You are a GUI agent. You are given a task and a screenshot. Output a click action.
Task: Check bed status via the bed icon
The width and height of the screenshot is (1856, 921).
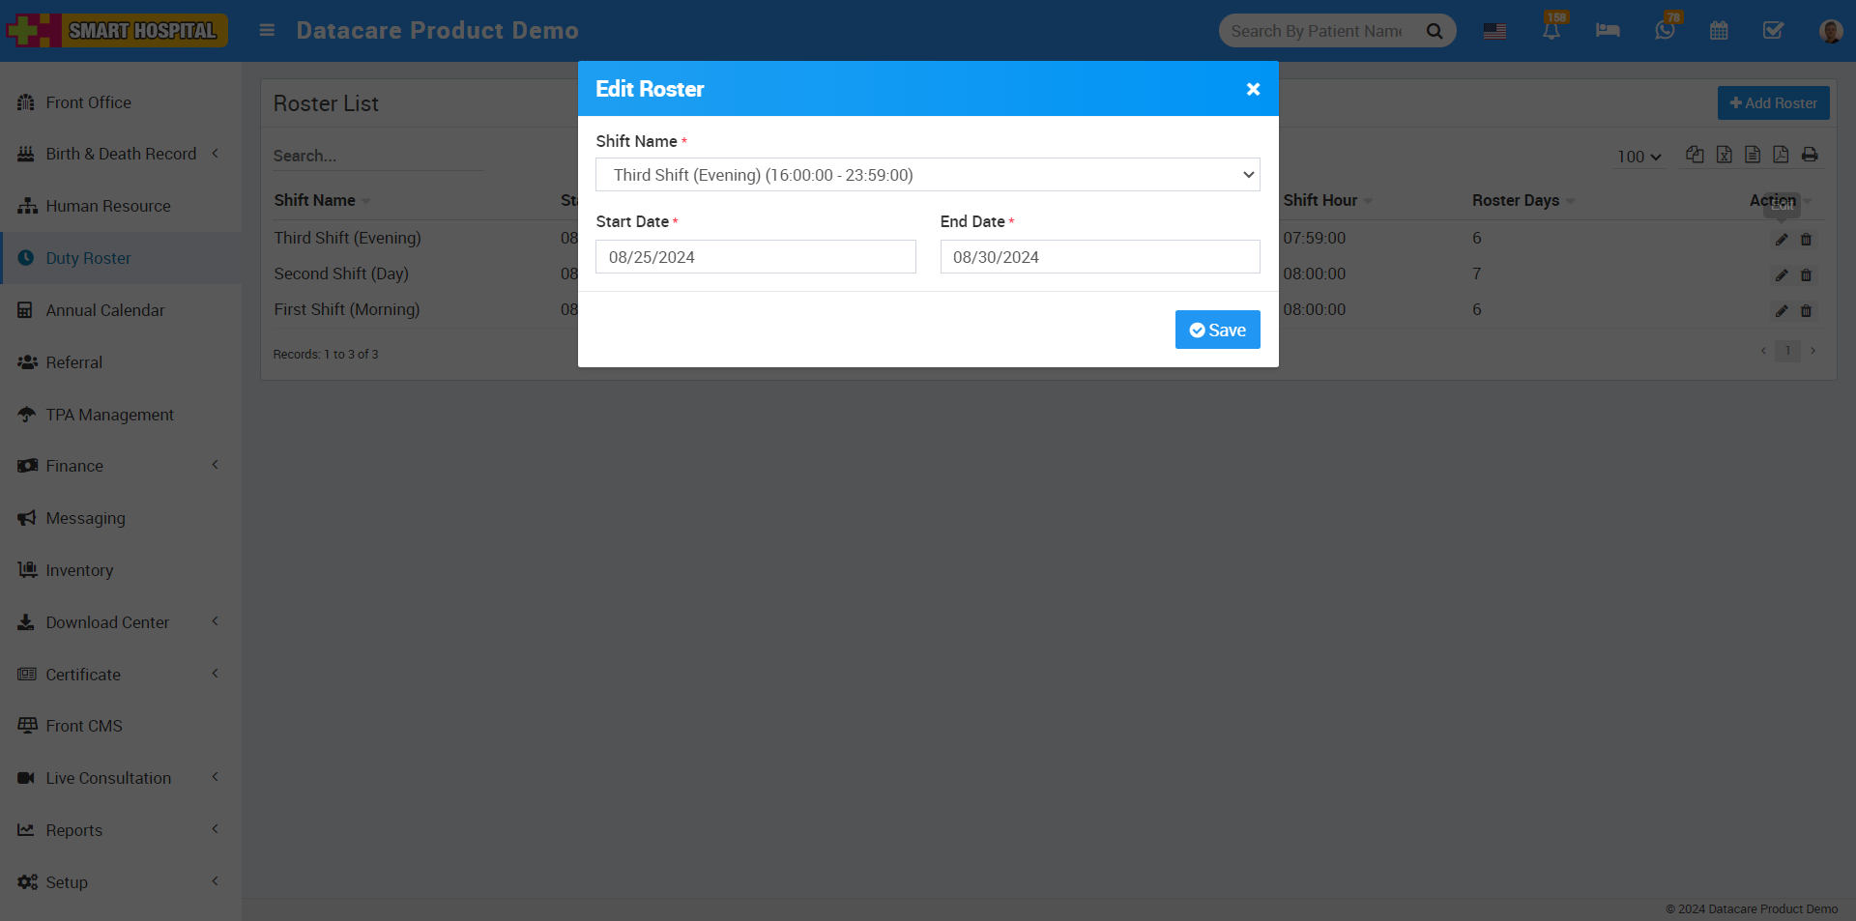tap(1608, 30)
